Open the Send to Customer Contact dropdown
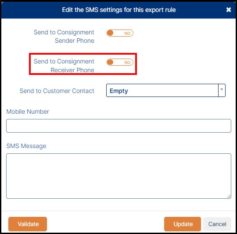The image size is (237, 234). pyautogui.click(x=165, y=90)
